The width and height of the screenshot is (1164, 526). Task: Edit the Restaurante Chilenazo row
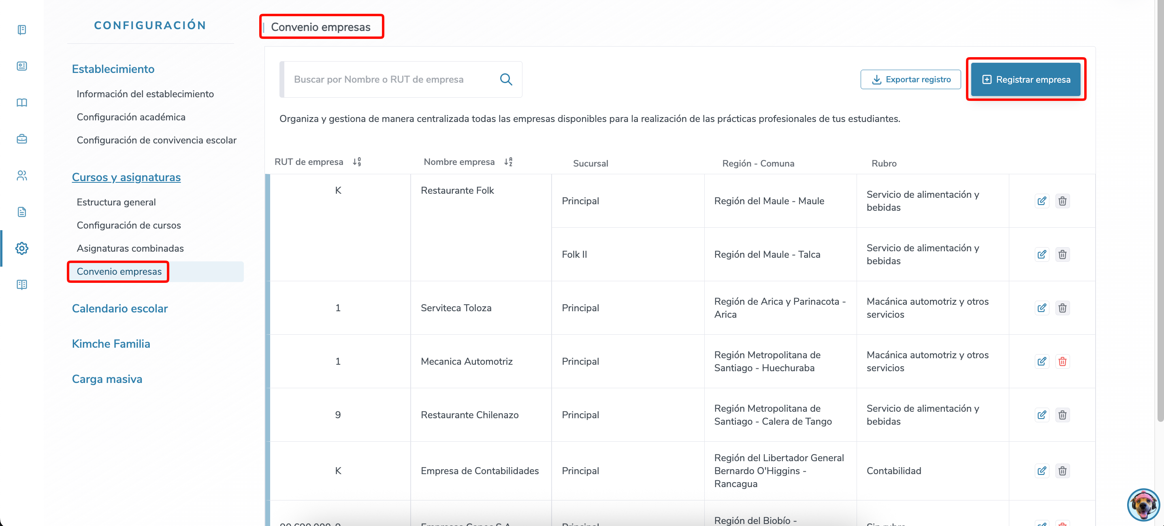click(x=1042, y=415)
